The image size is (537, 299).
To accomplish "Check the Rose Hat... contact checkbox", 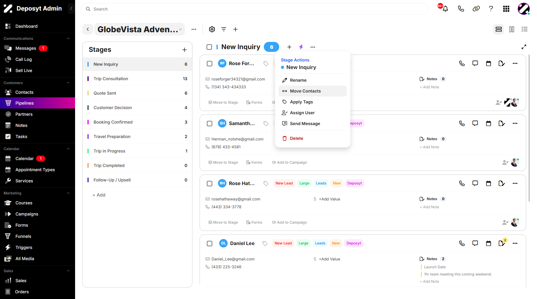I will click(x=210, y=184).
